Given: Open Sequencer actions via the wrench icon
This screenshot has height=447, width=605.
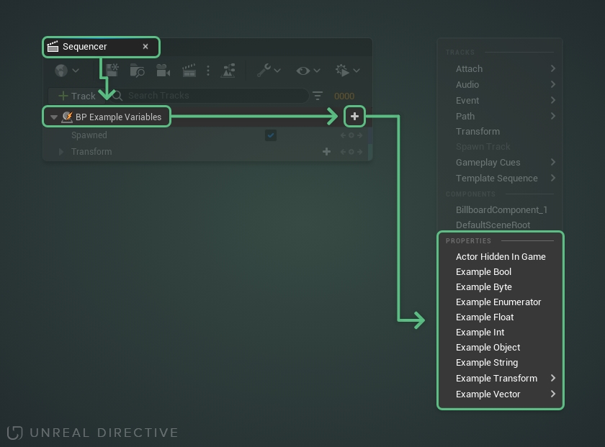Looking at the screenshot, I should (x=264, y=70).
